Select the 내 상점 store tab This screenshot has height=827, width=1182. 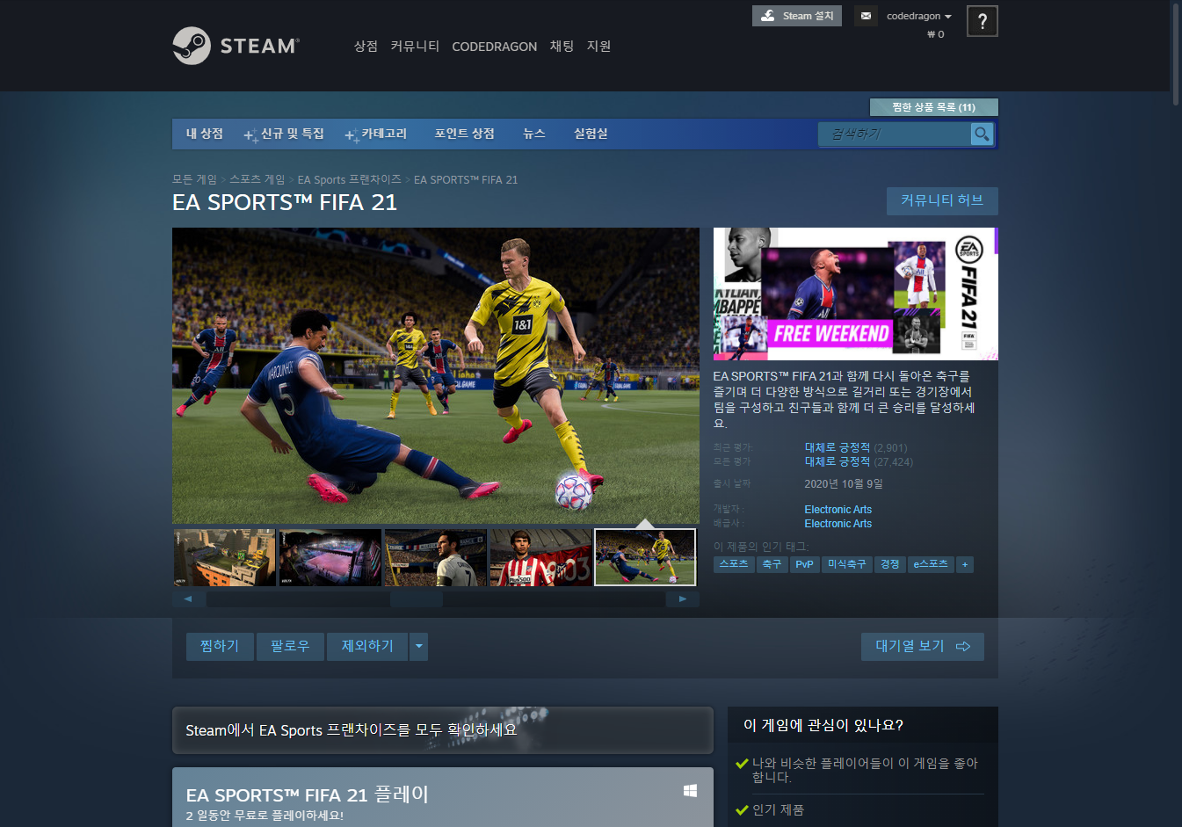(x=205, y=134)
